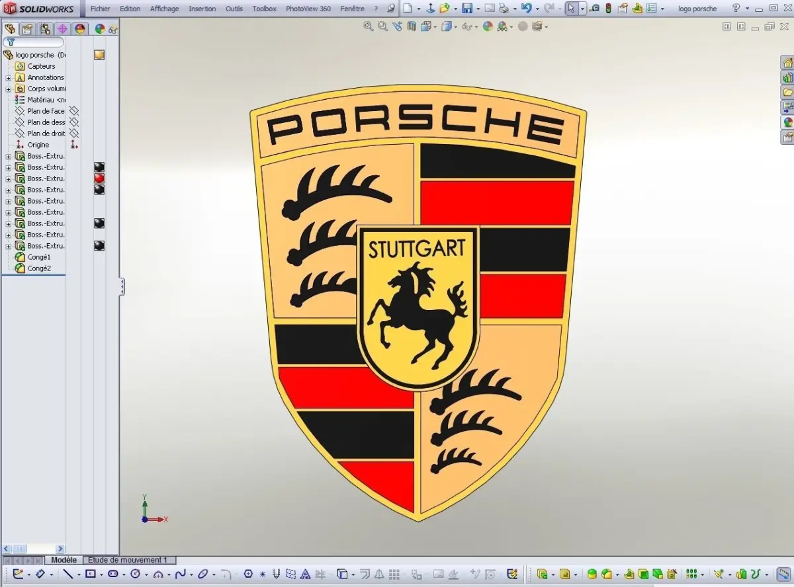The image size is (794, 587).
Task: Open the Outils menu
Action: pyautogui.click(x=234, y=9)
